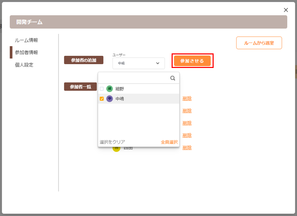Screen dimensions: 297x216
Task: Focus the user search input field
Action: click(x=134, y=78)
